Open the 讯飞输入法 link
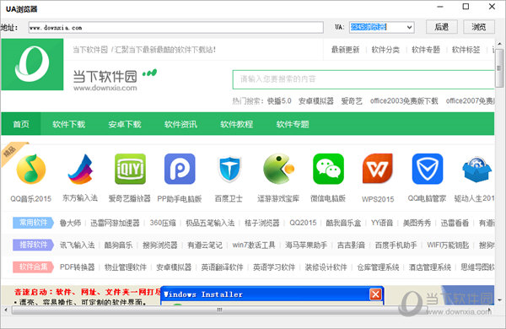506x329 pixels. click(77, 245)
